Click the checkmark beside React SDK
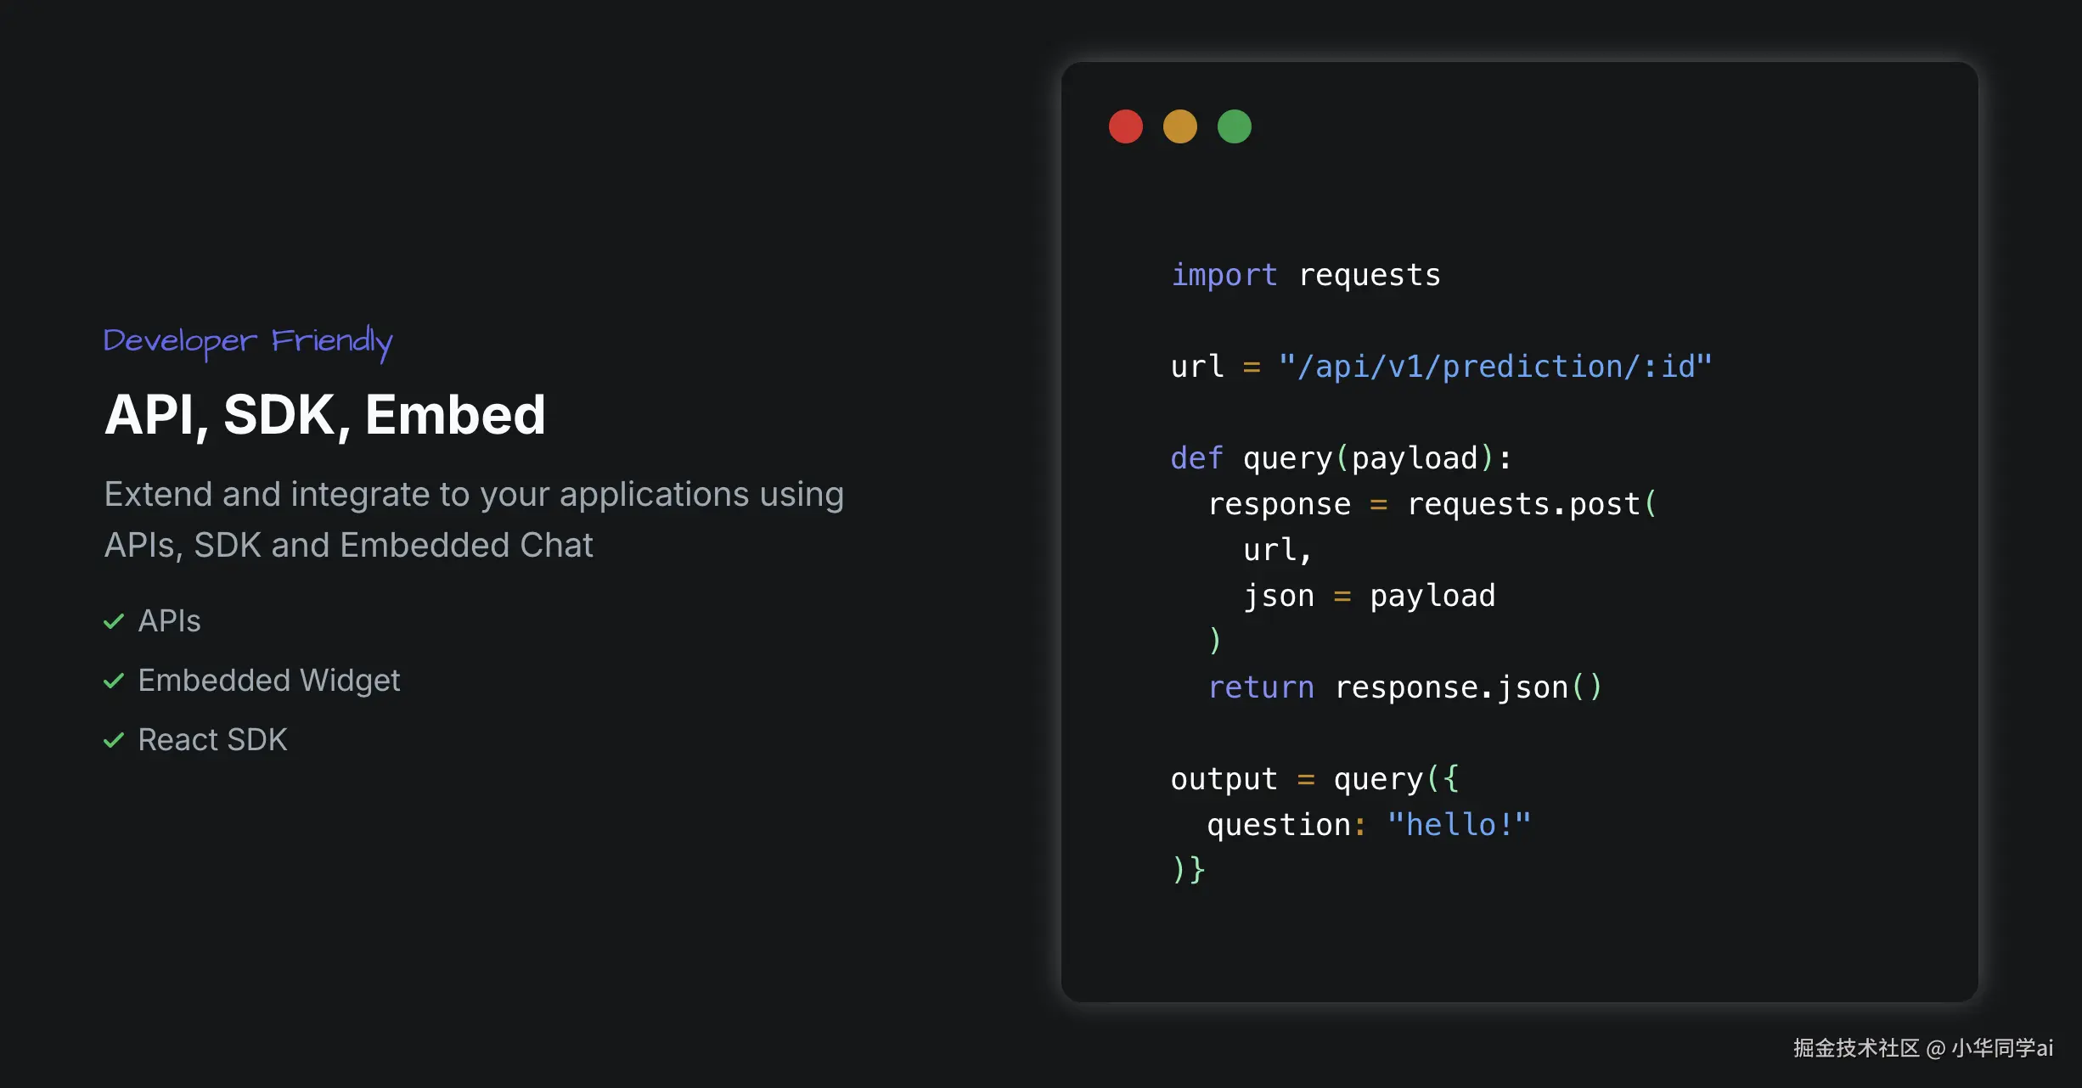Screen dimensions: 2082x1088 [x=114, y=741]
